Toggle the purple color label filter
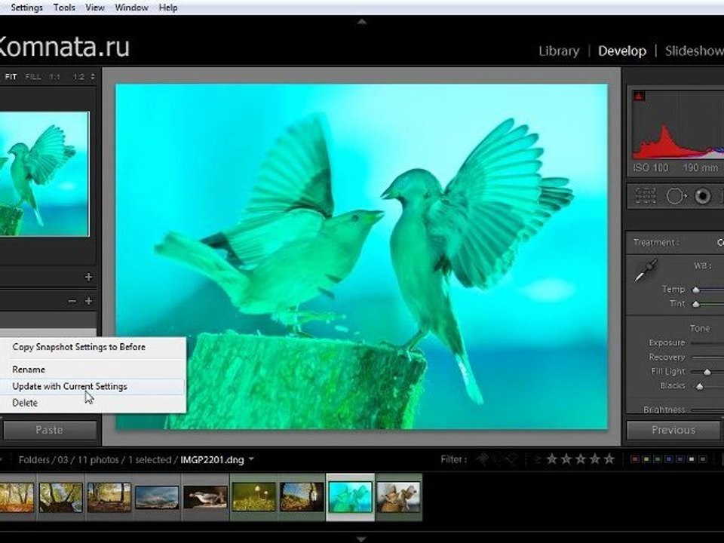This screenshot has width=724, height=543. (x=680, y=459)
